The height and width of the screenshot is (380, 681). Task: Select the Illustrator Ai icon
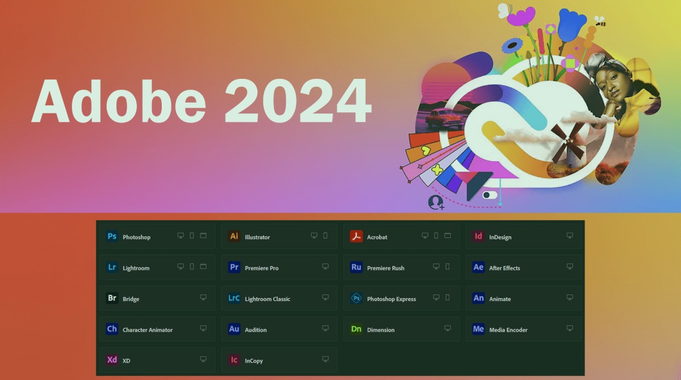pos(234,237)
